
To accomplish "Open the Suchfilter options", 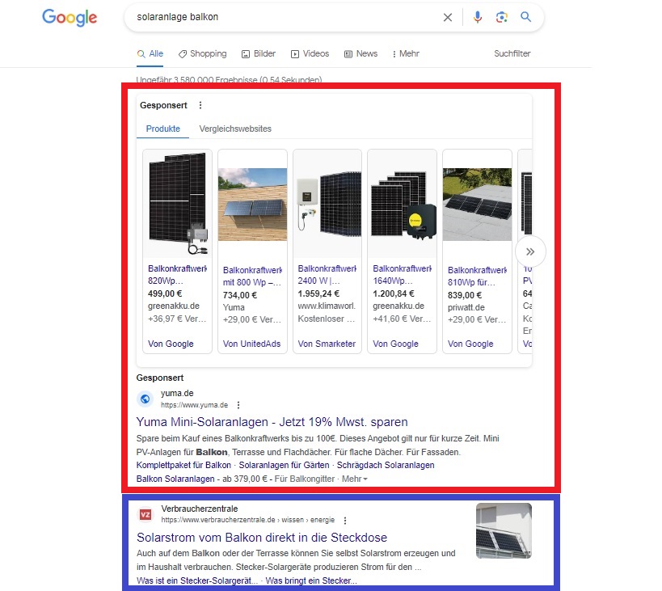I will pyautogui.click(x=512, y=53).
